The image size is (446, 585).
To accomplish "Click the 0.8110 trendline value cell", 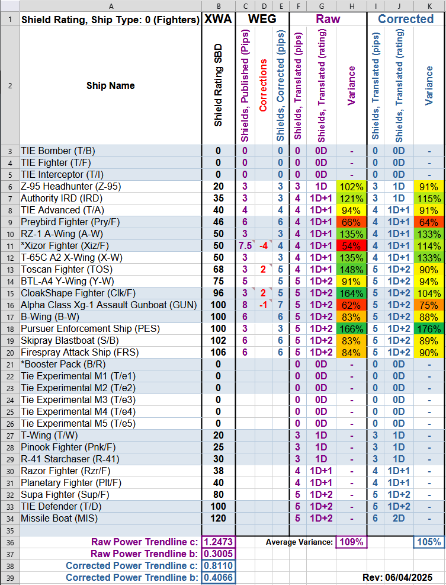I will coord(219,566).
